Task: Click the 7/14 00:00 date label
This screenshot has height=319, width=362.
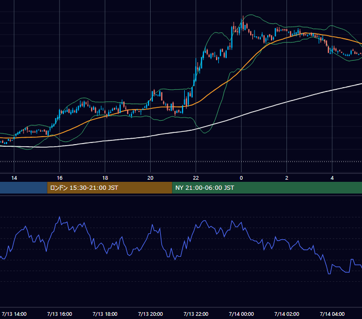Action: point(241,314)
